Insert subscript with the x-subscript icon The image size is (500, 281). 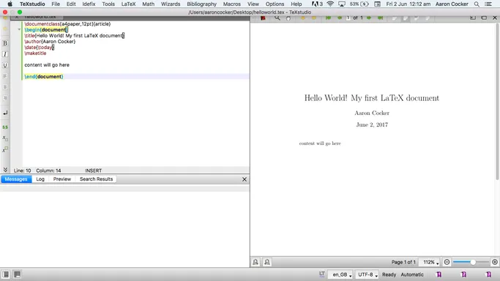(5, 138)
